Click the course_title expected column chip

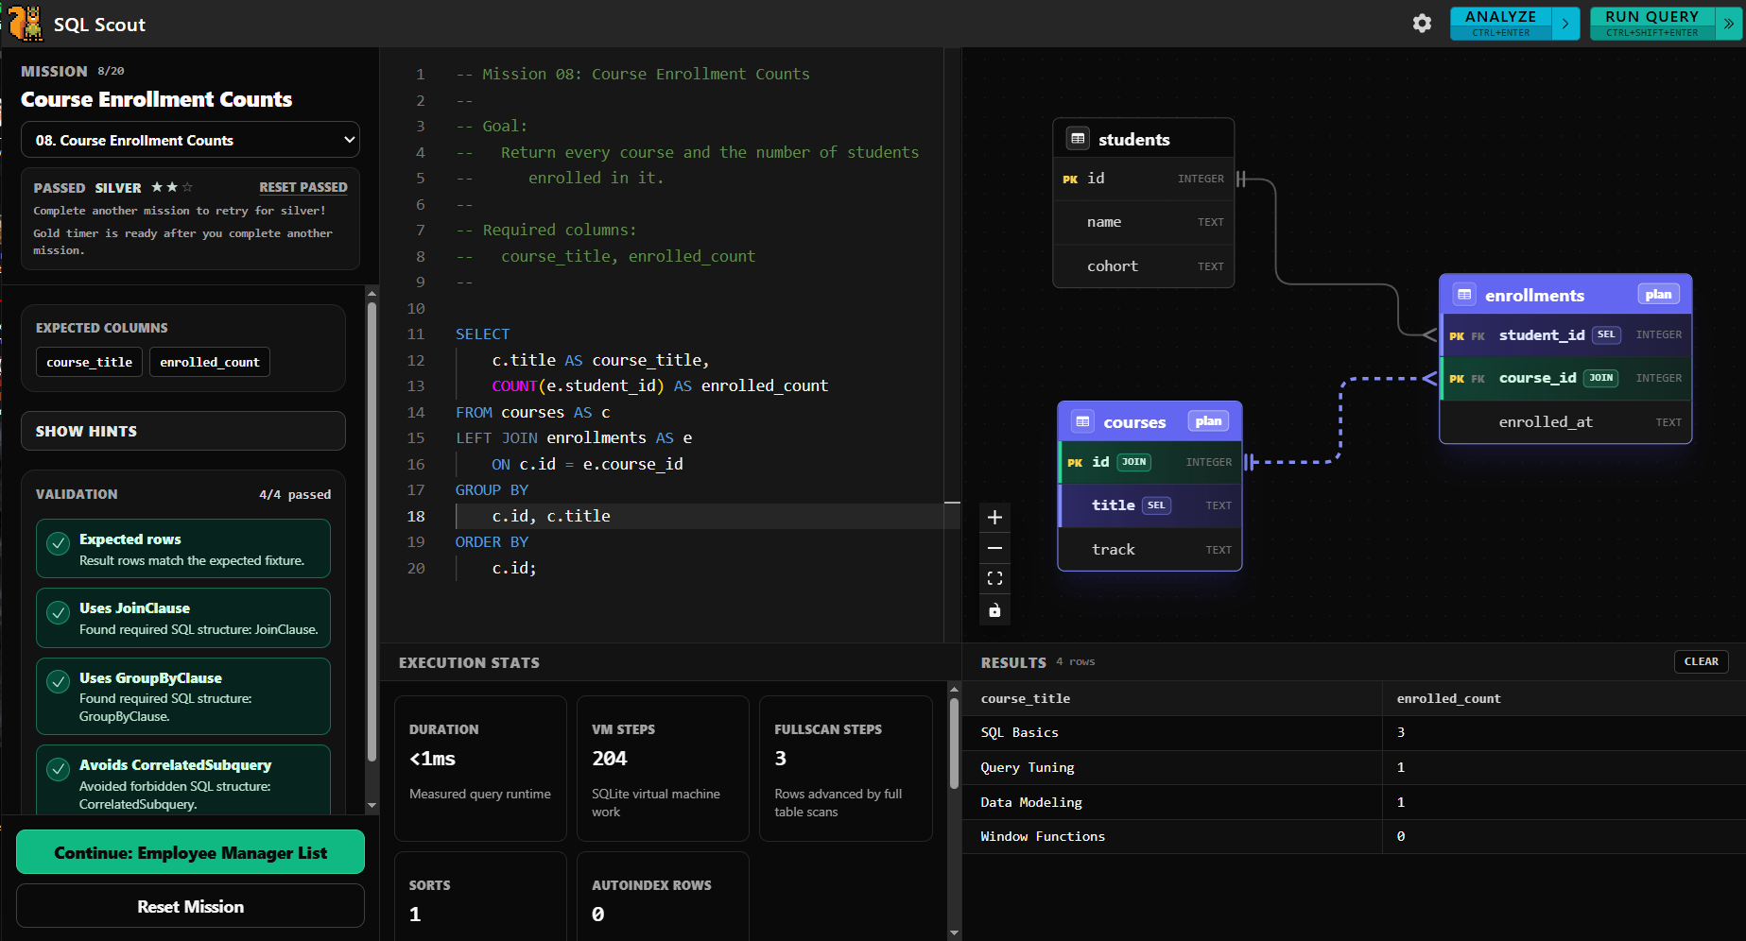(x=90, y=362)
